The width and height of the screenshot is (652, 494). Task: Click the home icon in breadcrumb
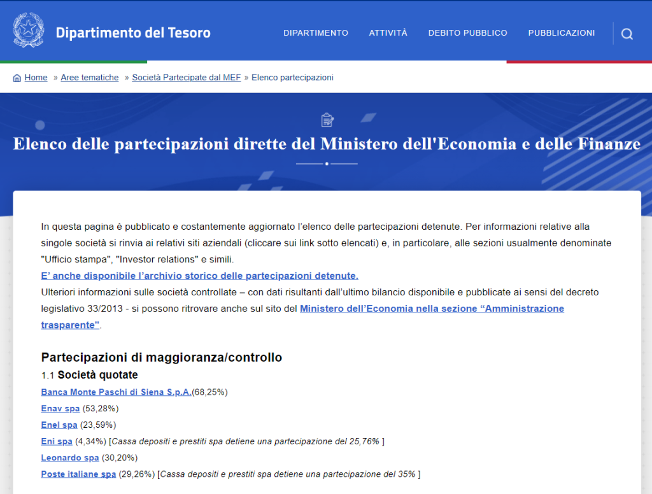(x=17, y=78)
